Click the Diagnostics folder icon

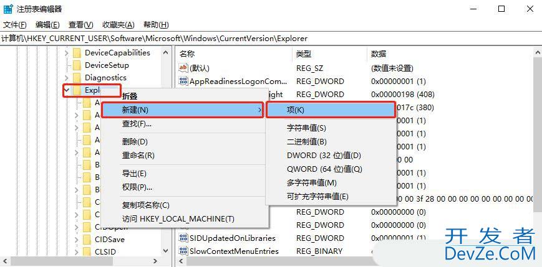pyautogui.click(x=77, y=78)
